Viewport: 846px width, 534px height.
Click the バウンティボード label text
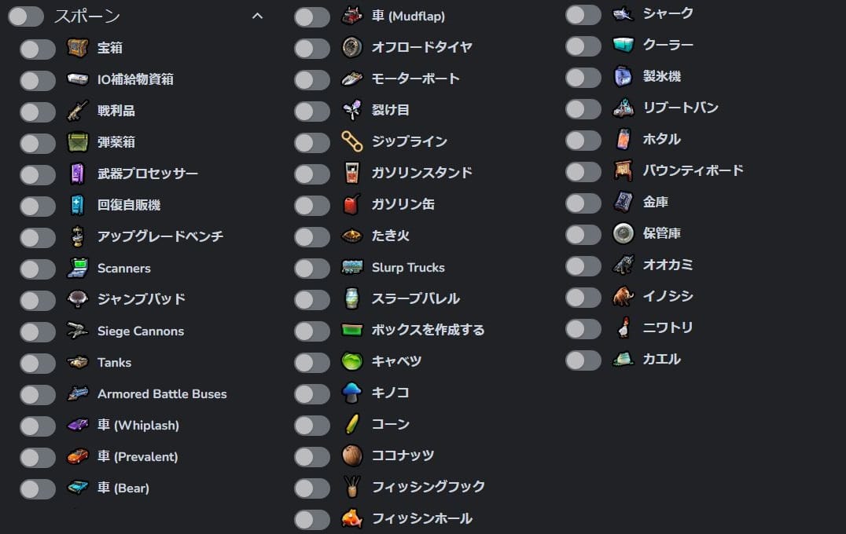[x=693, y=170]
